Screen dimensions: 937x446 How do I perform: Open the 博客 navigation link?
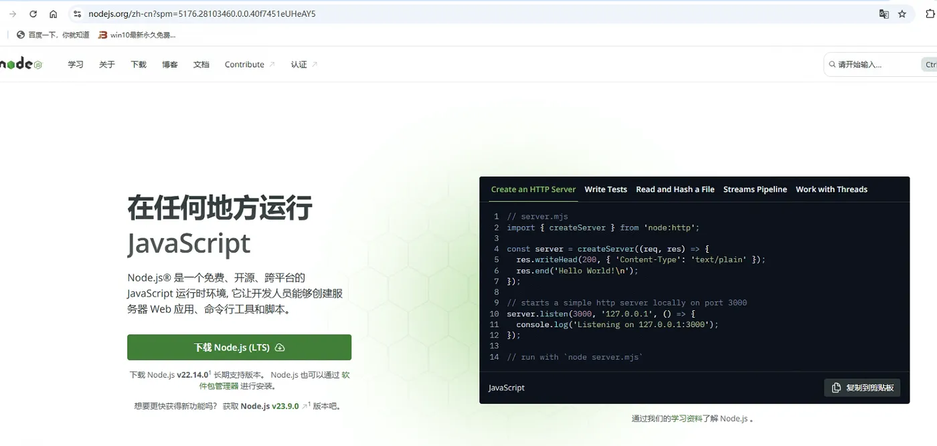tap(170, 65)
